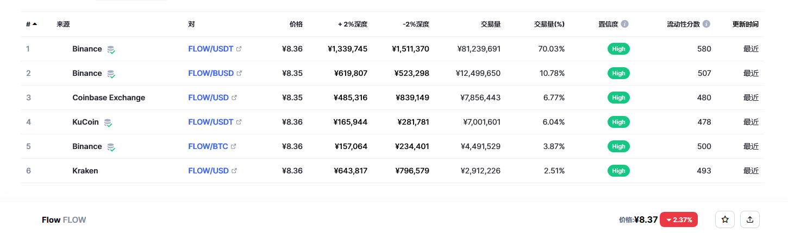Click external link icon beside FLOW/BTC
788x233 pixels.
(x=234, y=146)
